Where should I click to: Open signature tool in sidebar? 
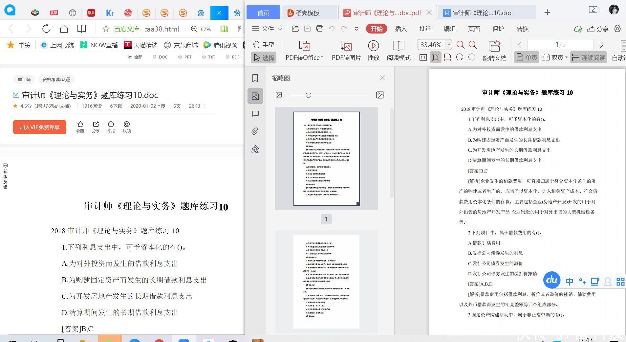point(255,149)
